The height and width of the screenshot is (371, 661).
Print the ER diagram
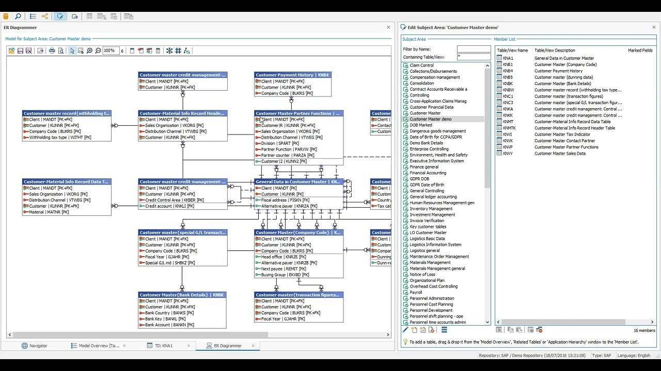52,51
